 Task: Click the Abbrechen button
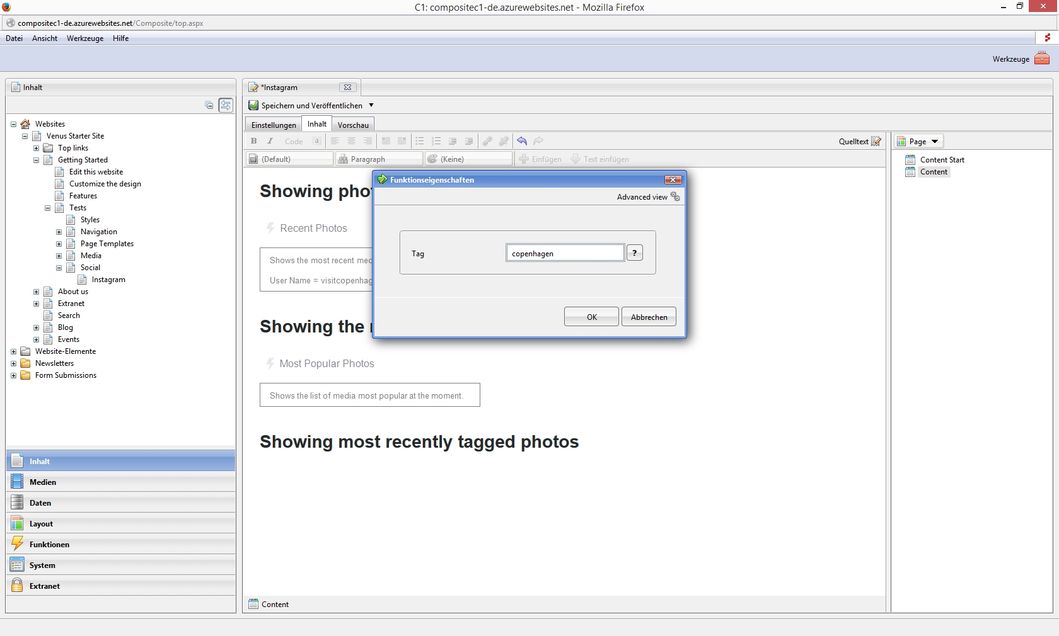[649, 317]
